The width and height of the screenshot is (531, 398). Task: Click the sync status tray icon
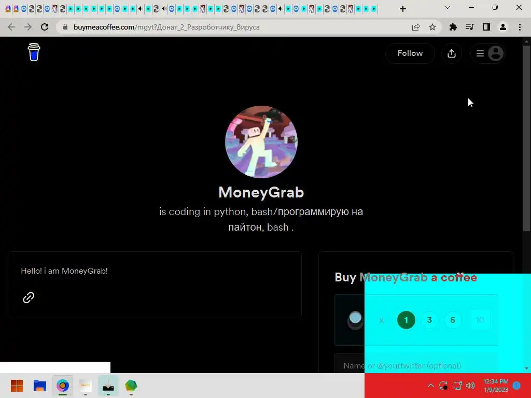pyautogui.click(x=443, y=386)
